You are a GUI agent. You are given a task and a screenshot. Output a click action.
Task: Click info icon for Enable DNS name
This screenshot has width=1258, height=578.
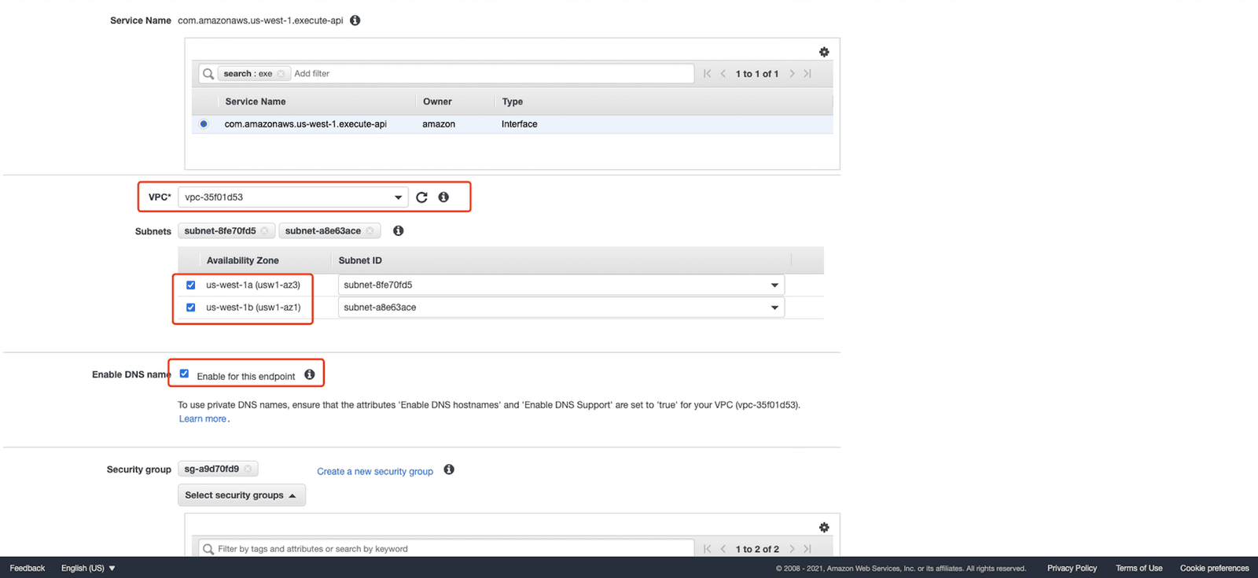[310, 374]
